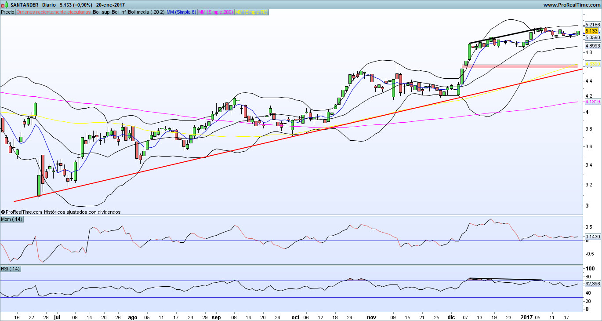Image resolution: width=602 pixels, height=321 pixels.
Task: Select the pink horizontal support rectangle
Action: 520,66
